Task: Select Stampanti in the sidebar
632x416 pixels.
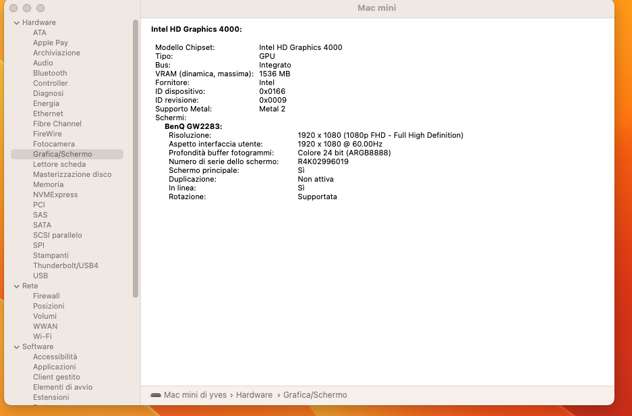Action: [x=51, y=255]
